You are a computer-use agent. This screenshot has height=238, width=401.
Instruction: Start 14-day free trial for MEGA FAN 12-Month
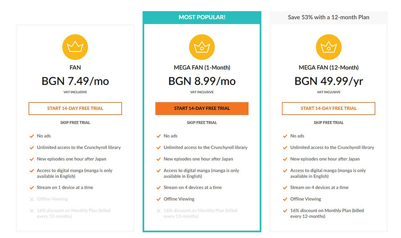328,109
